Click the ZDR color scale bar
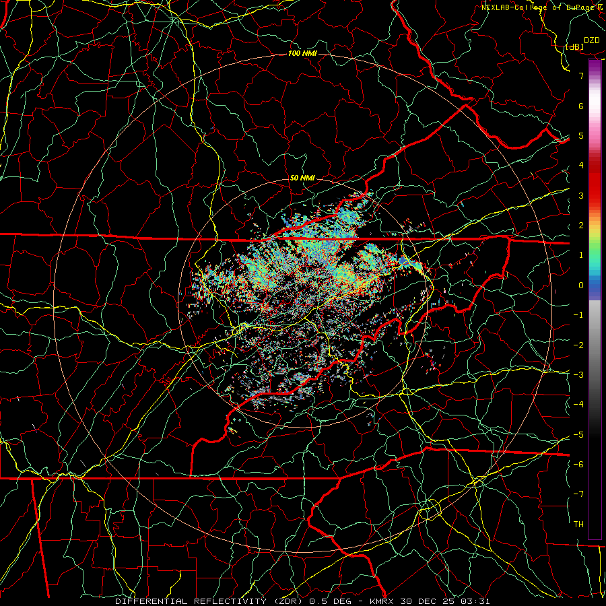This screenshot has width=606, height=606. pos(595,300)
